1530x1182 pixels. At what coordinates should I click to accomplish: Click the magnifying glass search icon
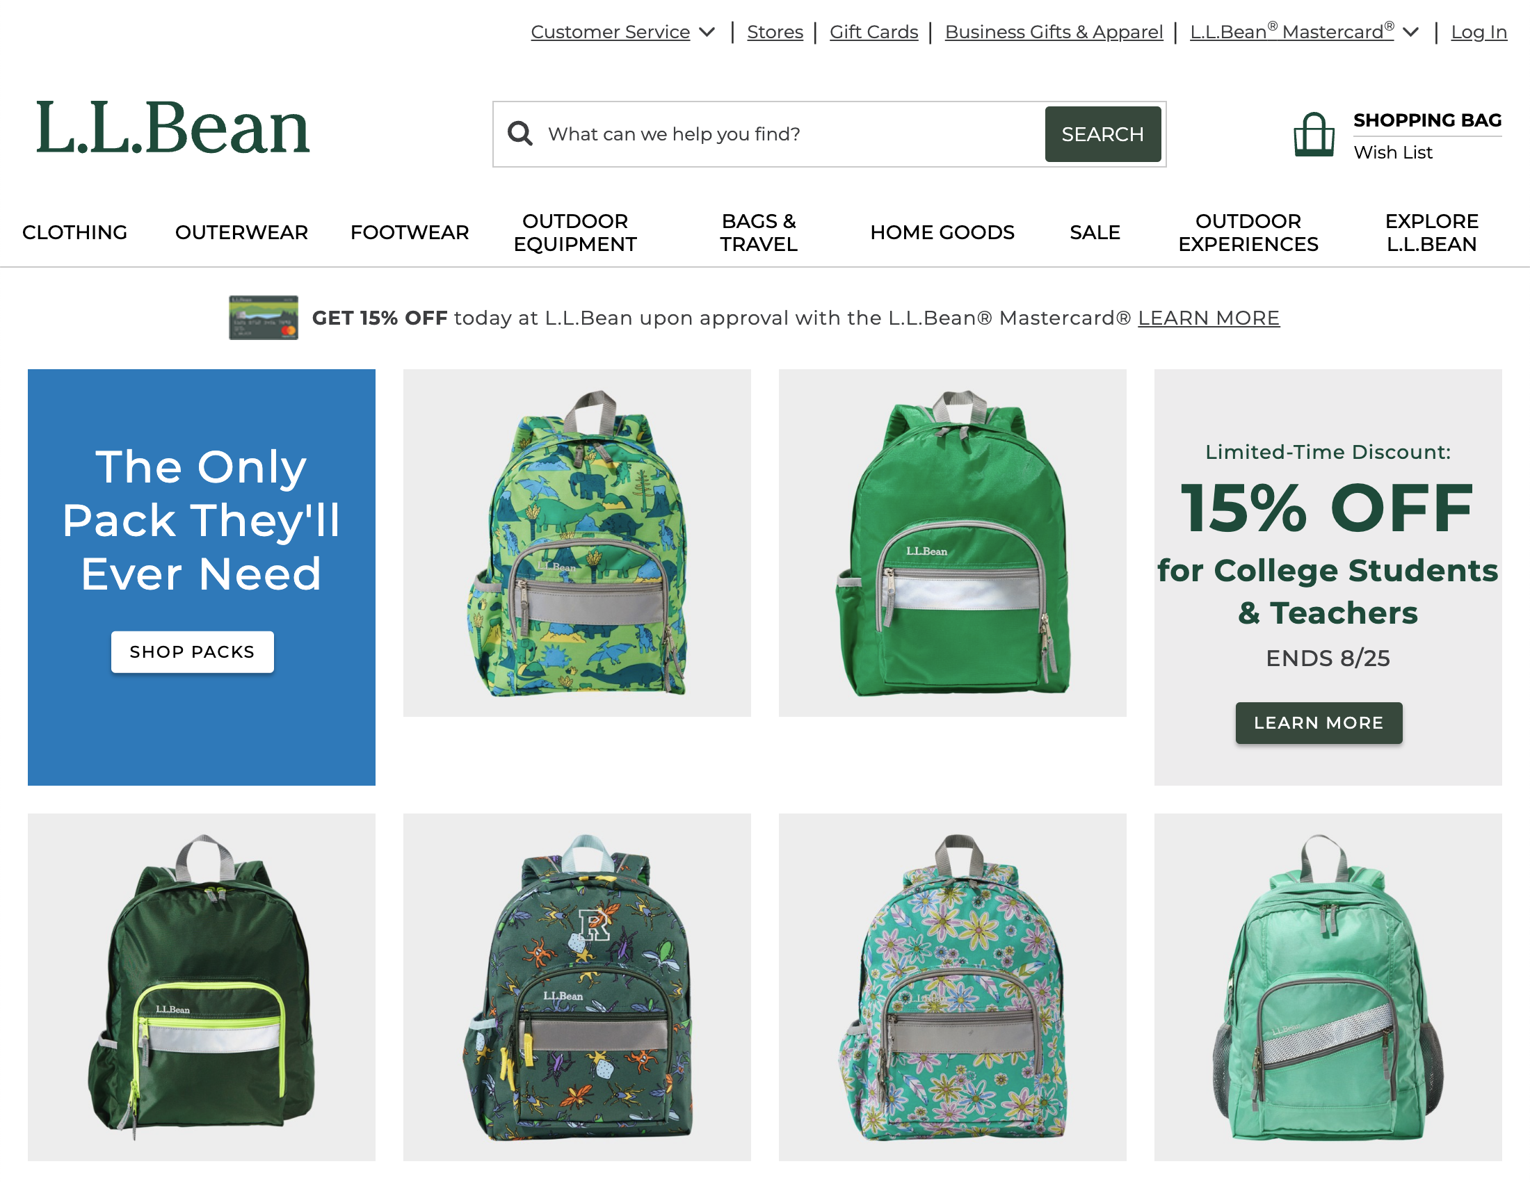point(520,133)
